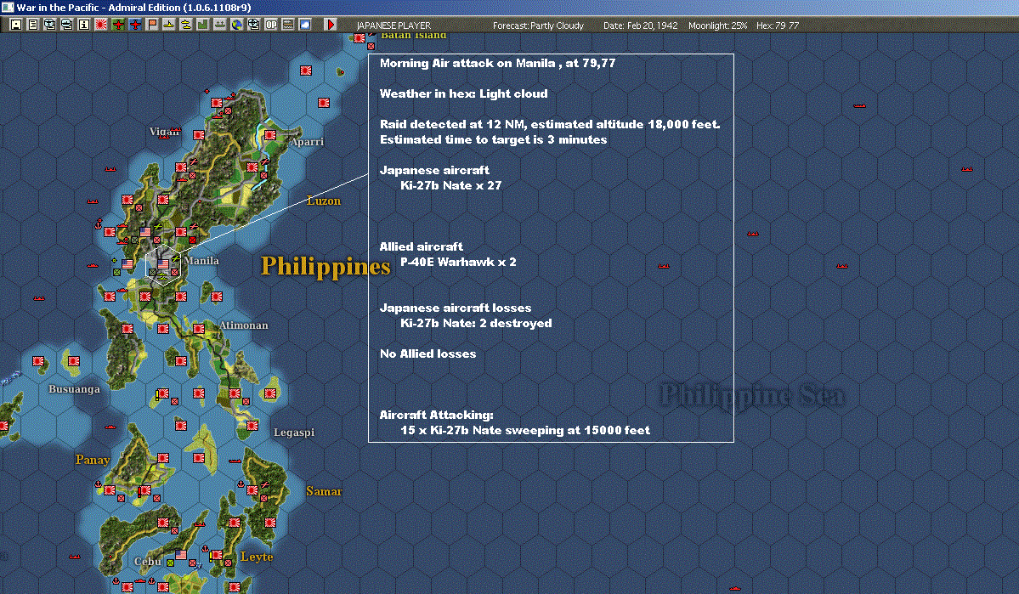Screen dimensions: 1019x594
Task: Click the "Weather in hex: Light cloud" line
Action: click(463, 93)
